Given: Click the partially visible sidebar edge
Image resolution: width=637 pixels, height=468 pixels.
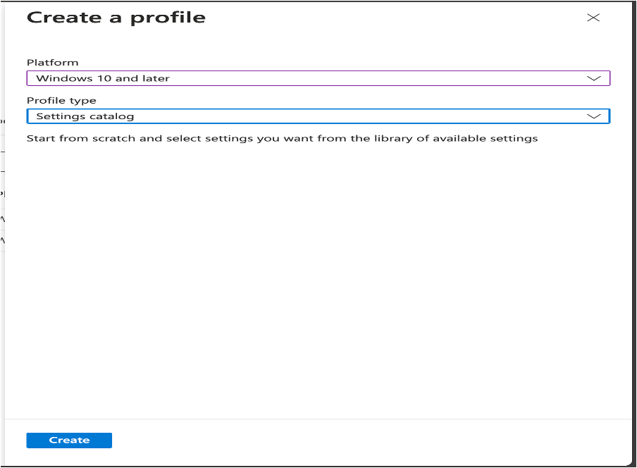Looking at the screenshot, I should [x=3, y=194].
